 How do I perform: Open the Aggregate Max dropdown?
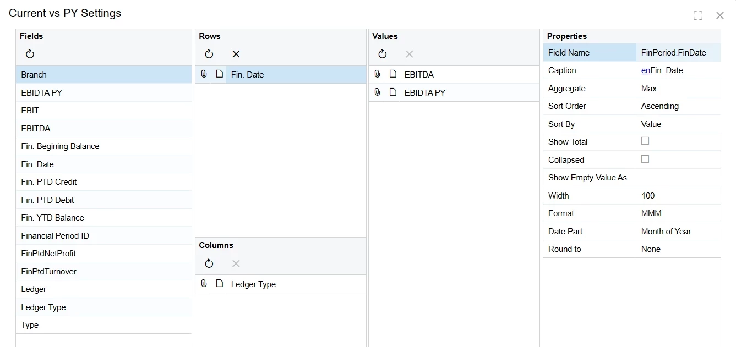pyautogui.click(x=678, y=88)
